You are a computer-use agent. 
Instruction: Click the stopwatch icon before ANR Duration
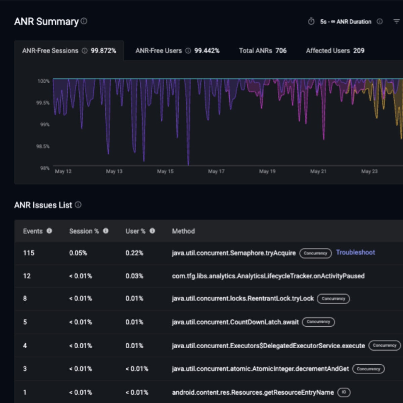pos(311,21)
